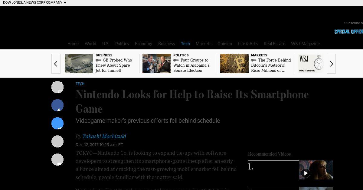Open WSJ. Magazine section
The image size is (363, 190).
tap(305, 44)
